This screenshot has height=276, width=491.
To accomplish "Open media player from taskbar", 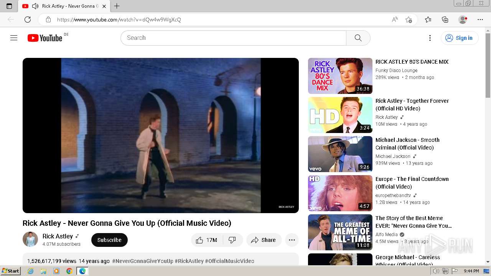I will pyautogui.click(x=56, y=271).
